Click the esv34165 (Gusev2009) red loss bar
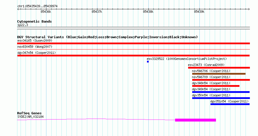The height and width of the screenshot is (136, 258). 133,43
